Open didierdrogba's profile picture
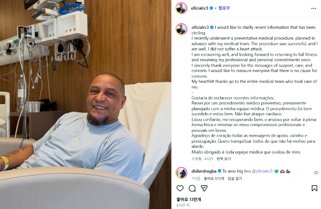This screenshot has width=321, height=209. [181, 173]
